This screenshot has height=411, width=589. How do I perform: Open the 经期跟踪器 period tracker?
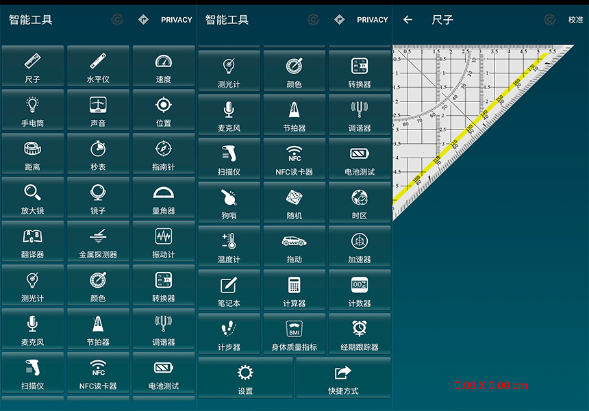click(x=360, y=334)
